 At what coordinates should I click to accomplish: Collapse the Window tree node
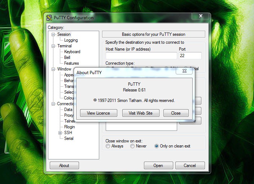[53, 69]
